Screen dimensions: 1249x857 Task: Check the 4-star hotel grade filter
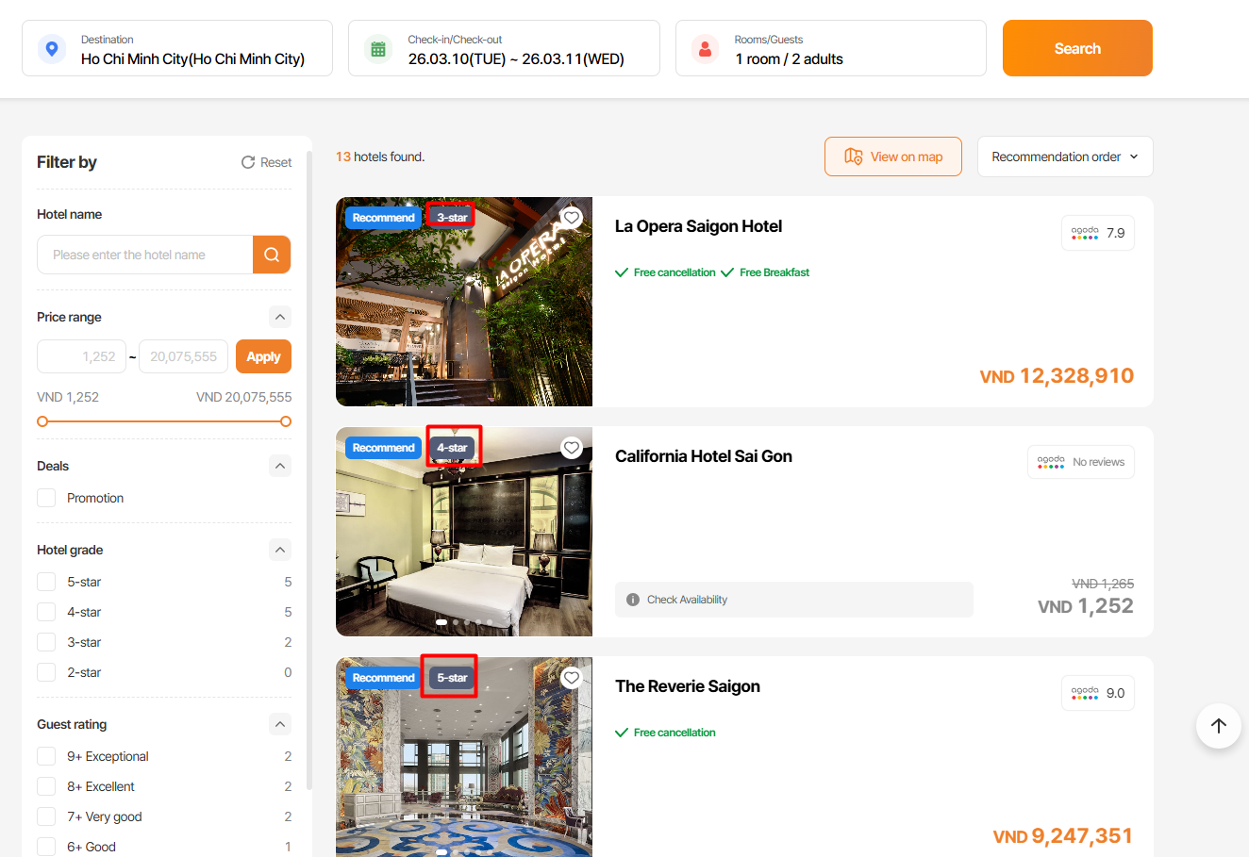click(x=46, y=612)
